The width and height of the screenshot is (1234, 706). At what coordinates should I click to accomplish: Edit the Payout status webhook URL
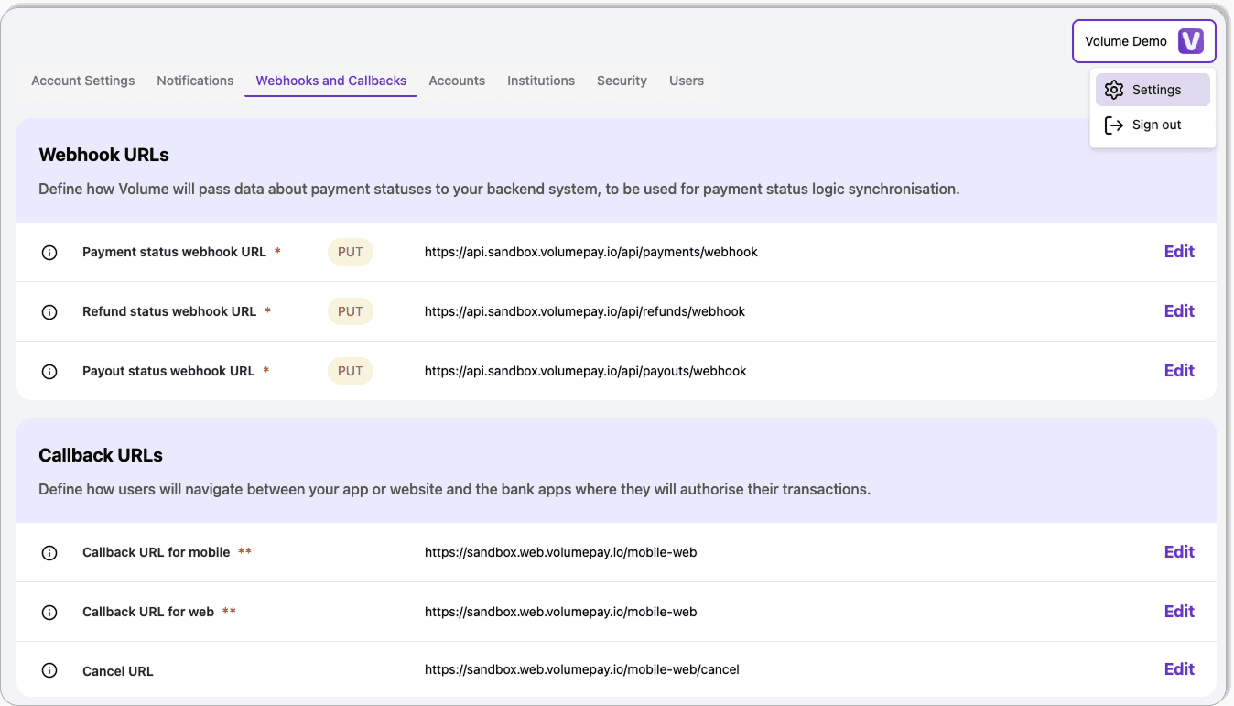point(1179,371)
